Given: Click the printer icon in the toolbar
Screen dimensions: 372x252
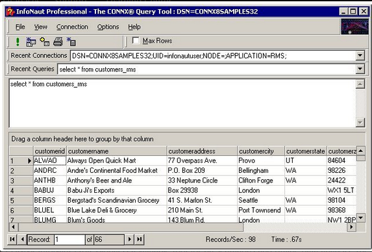Looking at the screenshot, I should 58,42.
